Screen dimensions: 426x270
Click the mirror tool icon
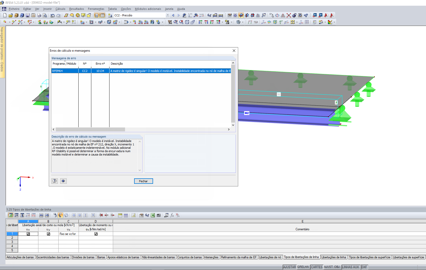(283, 15)
